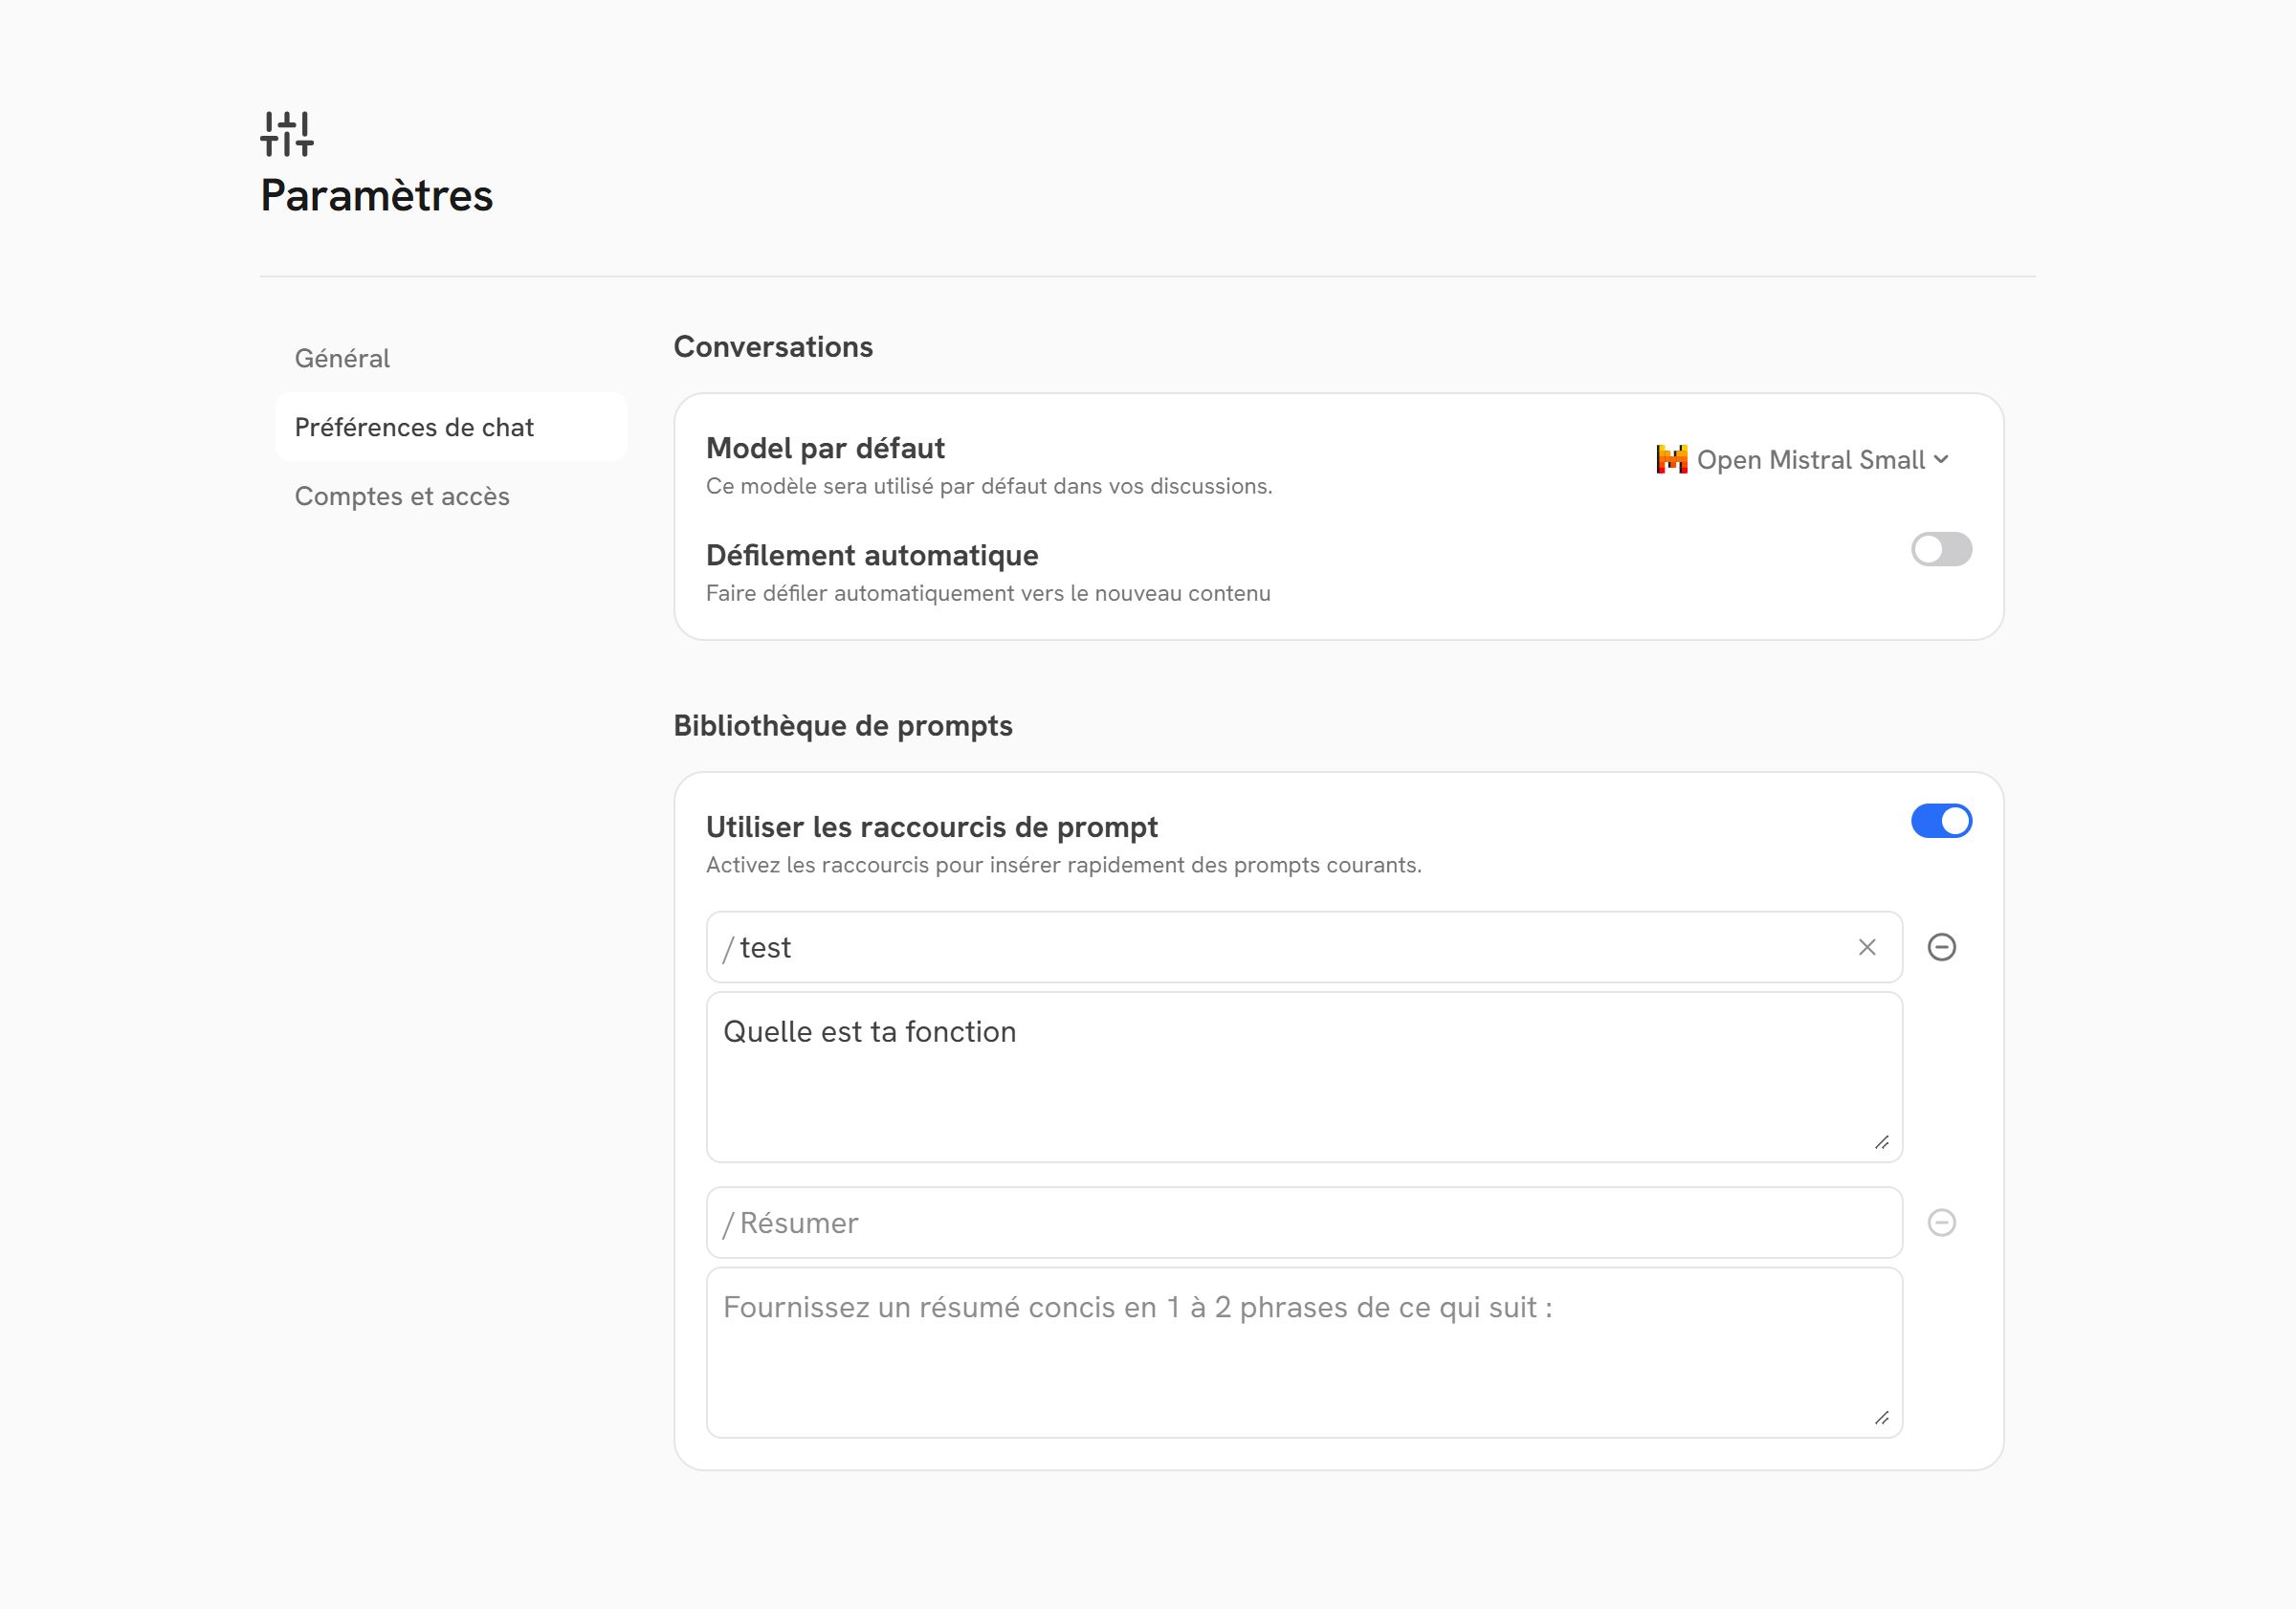Open the Général settings tab
This screenshot has width=2296, height=1609.
click(x=342, y=358)
